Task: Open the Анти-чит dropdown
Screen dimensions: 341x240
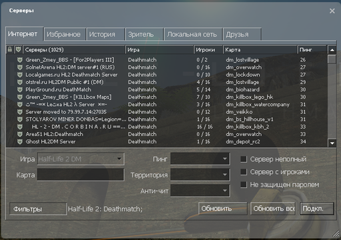Action: [x=200, y=191]
